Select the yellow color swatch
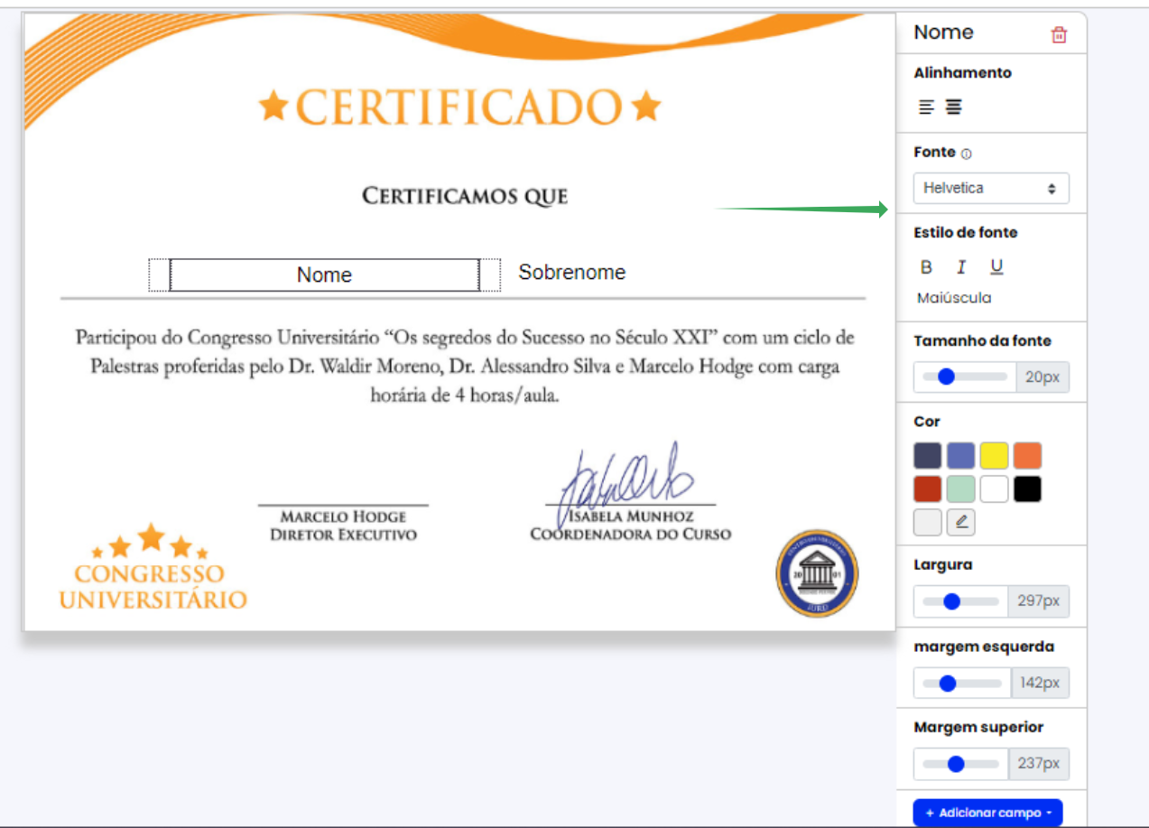This screenshot has height=828, width=1149. pyautogui.click(x=994, y=455)
